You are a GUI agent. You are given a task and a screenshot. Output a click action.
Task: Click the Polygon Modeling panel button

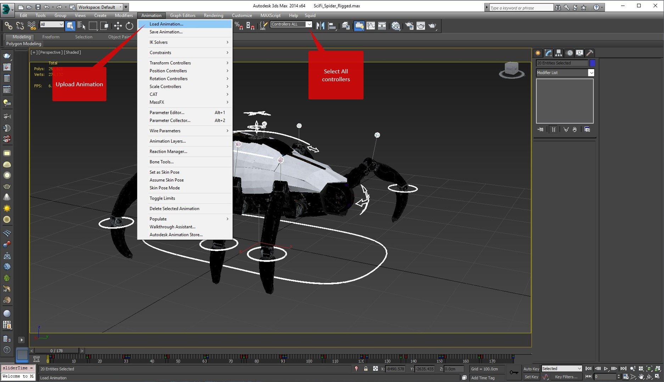24,44
